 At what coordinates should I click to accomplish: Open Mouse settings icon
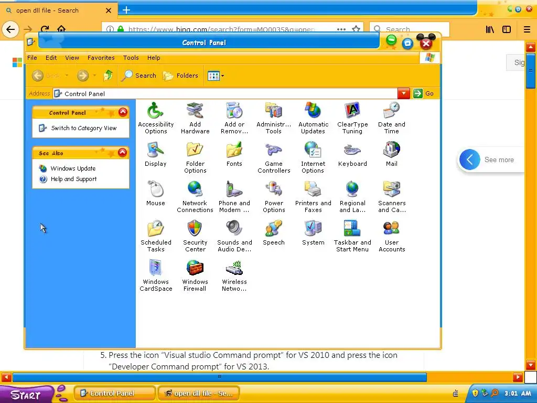155,193
